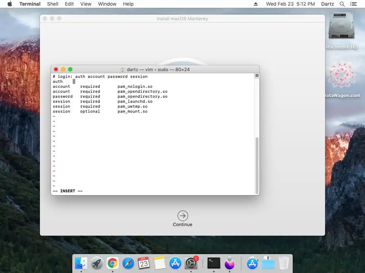
Task: Open the View menu
Action: (x=86, y=4)
